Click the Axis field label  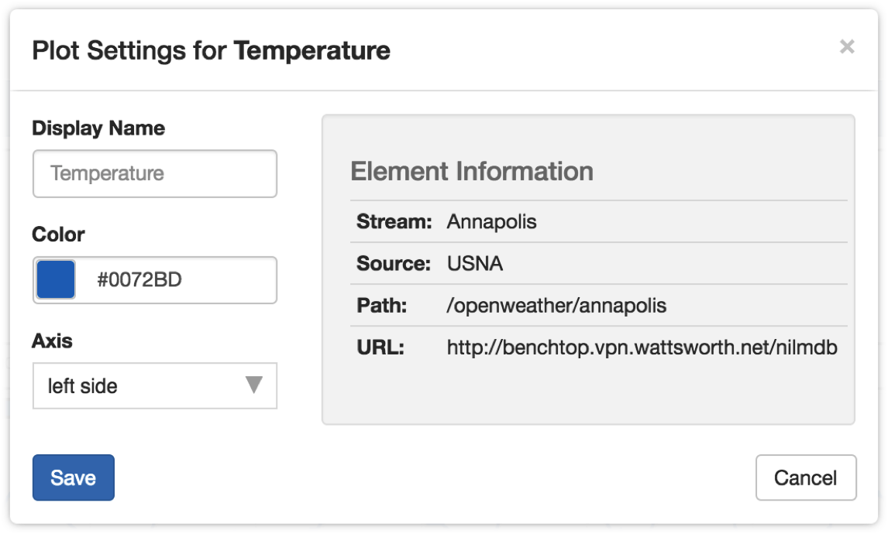52,341
